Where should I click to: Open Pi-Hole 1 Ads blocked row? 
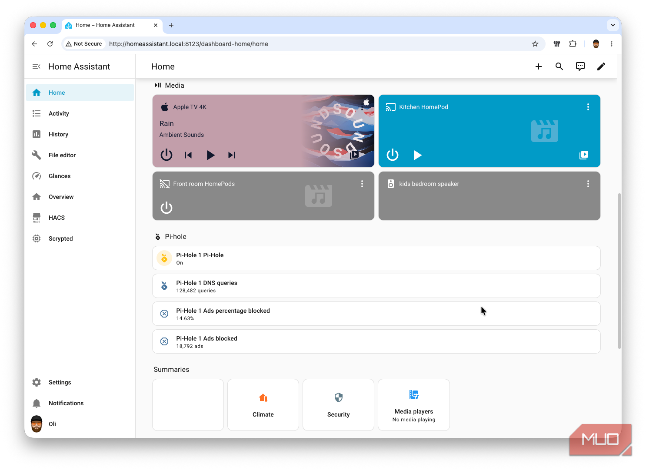[x=376, y=341]
